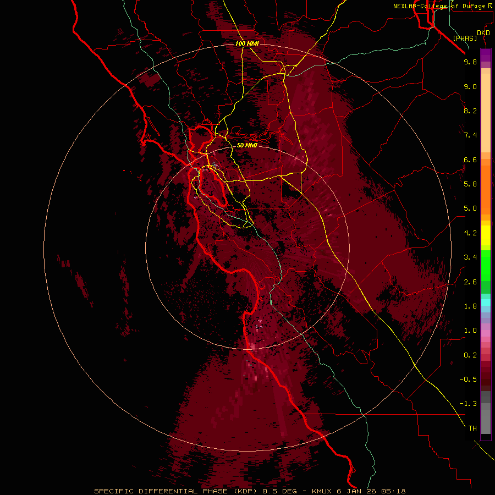Pick the cyan band on the color bar

(486, 302)
